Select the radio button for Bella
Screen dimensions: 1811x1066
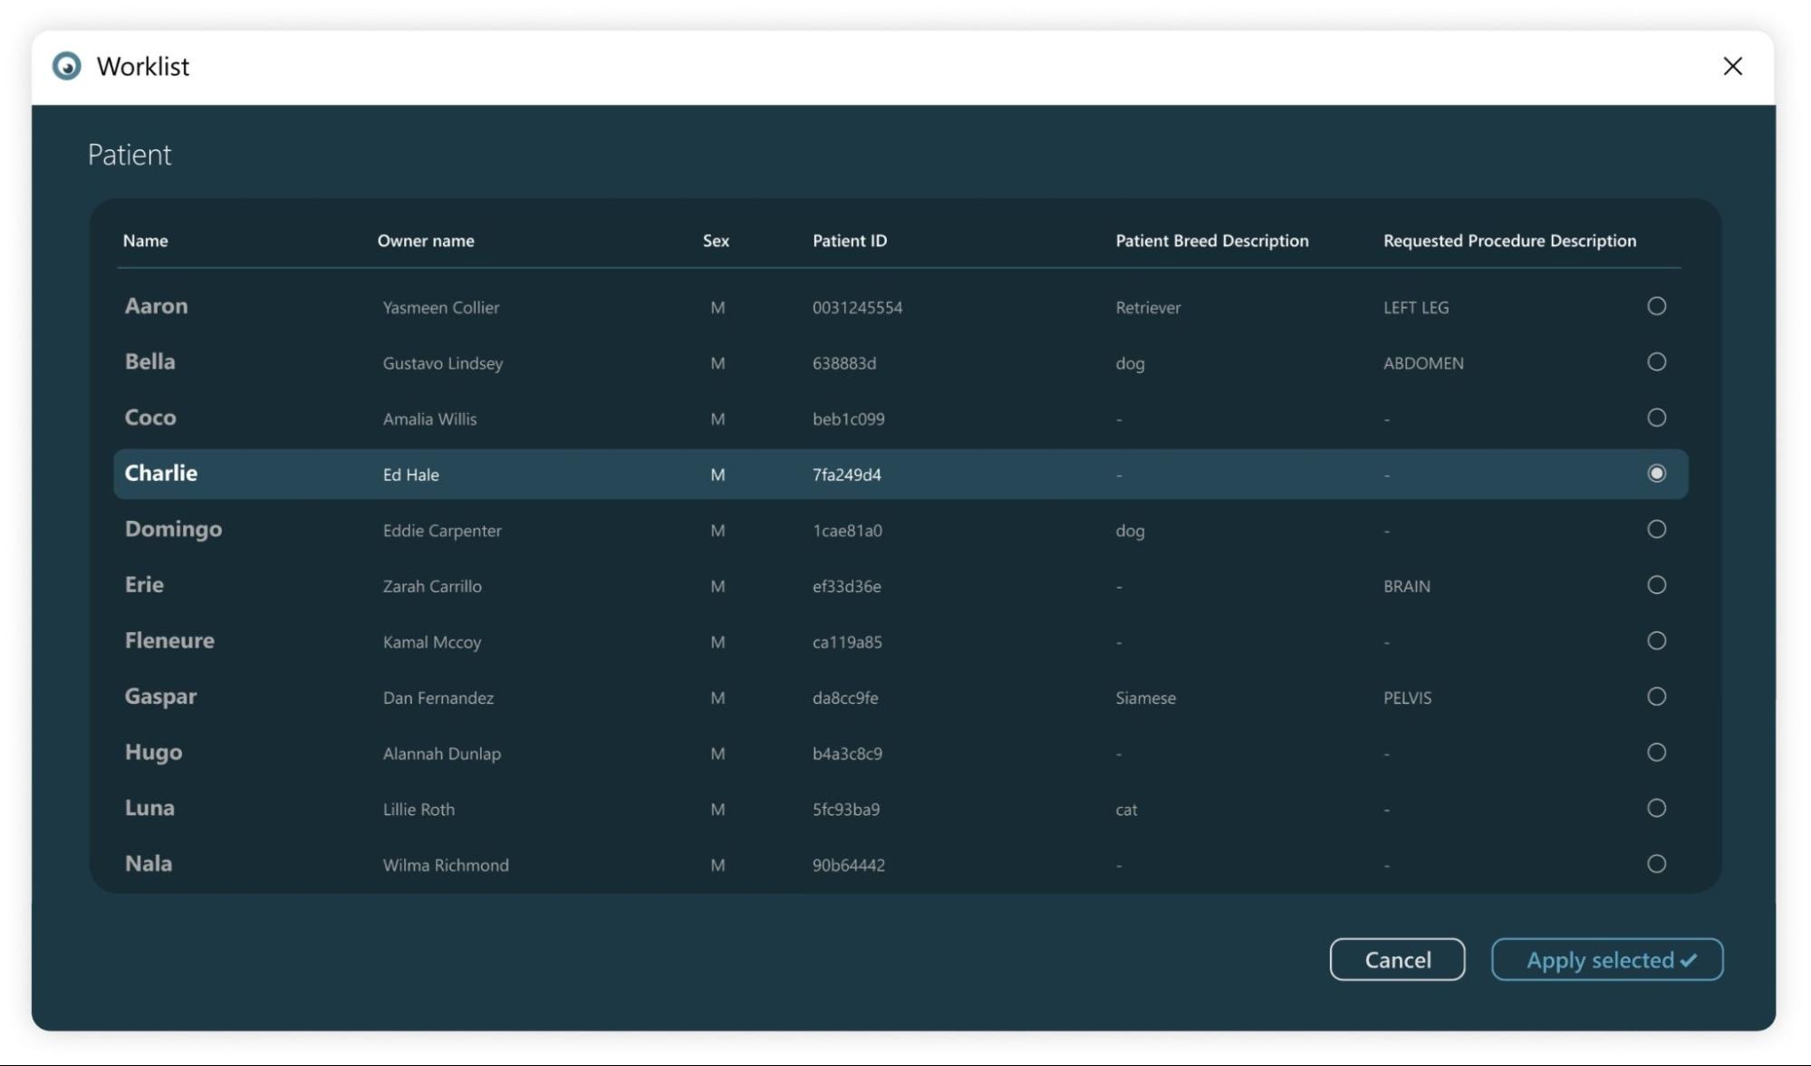click(x=1656, y=362)
